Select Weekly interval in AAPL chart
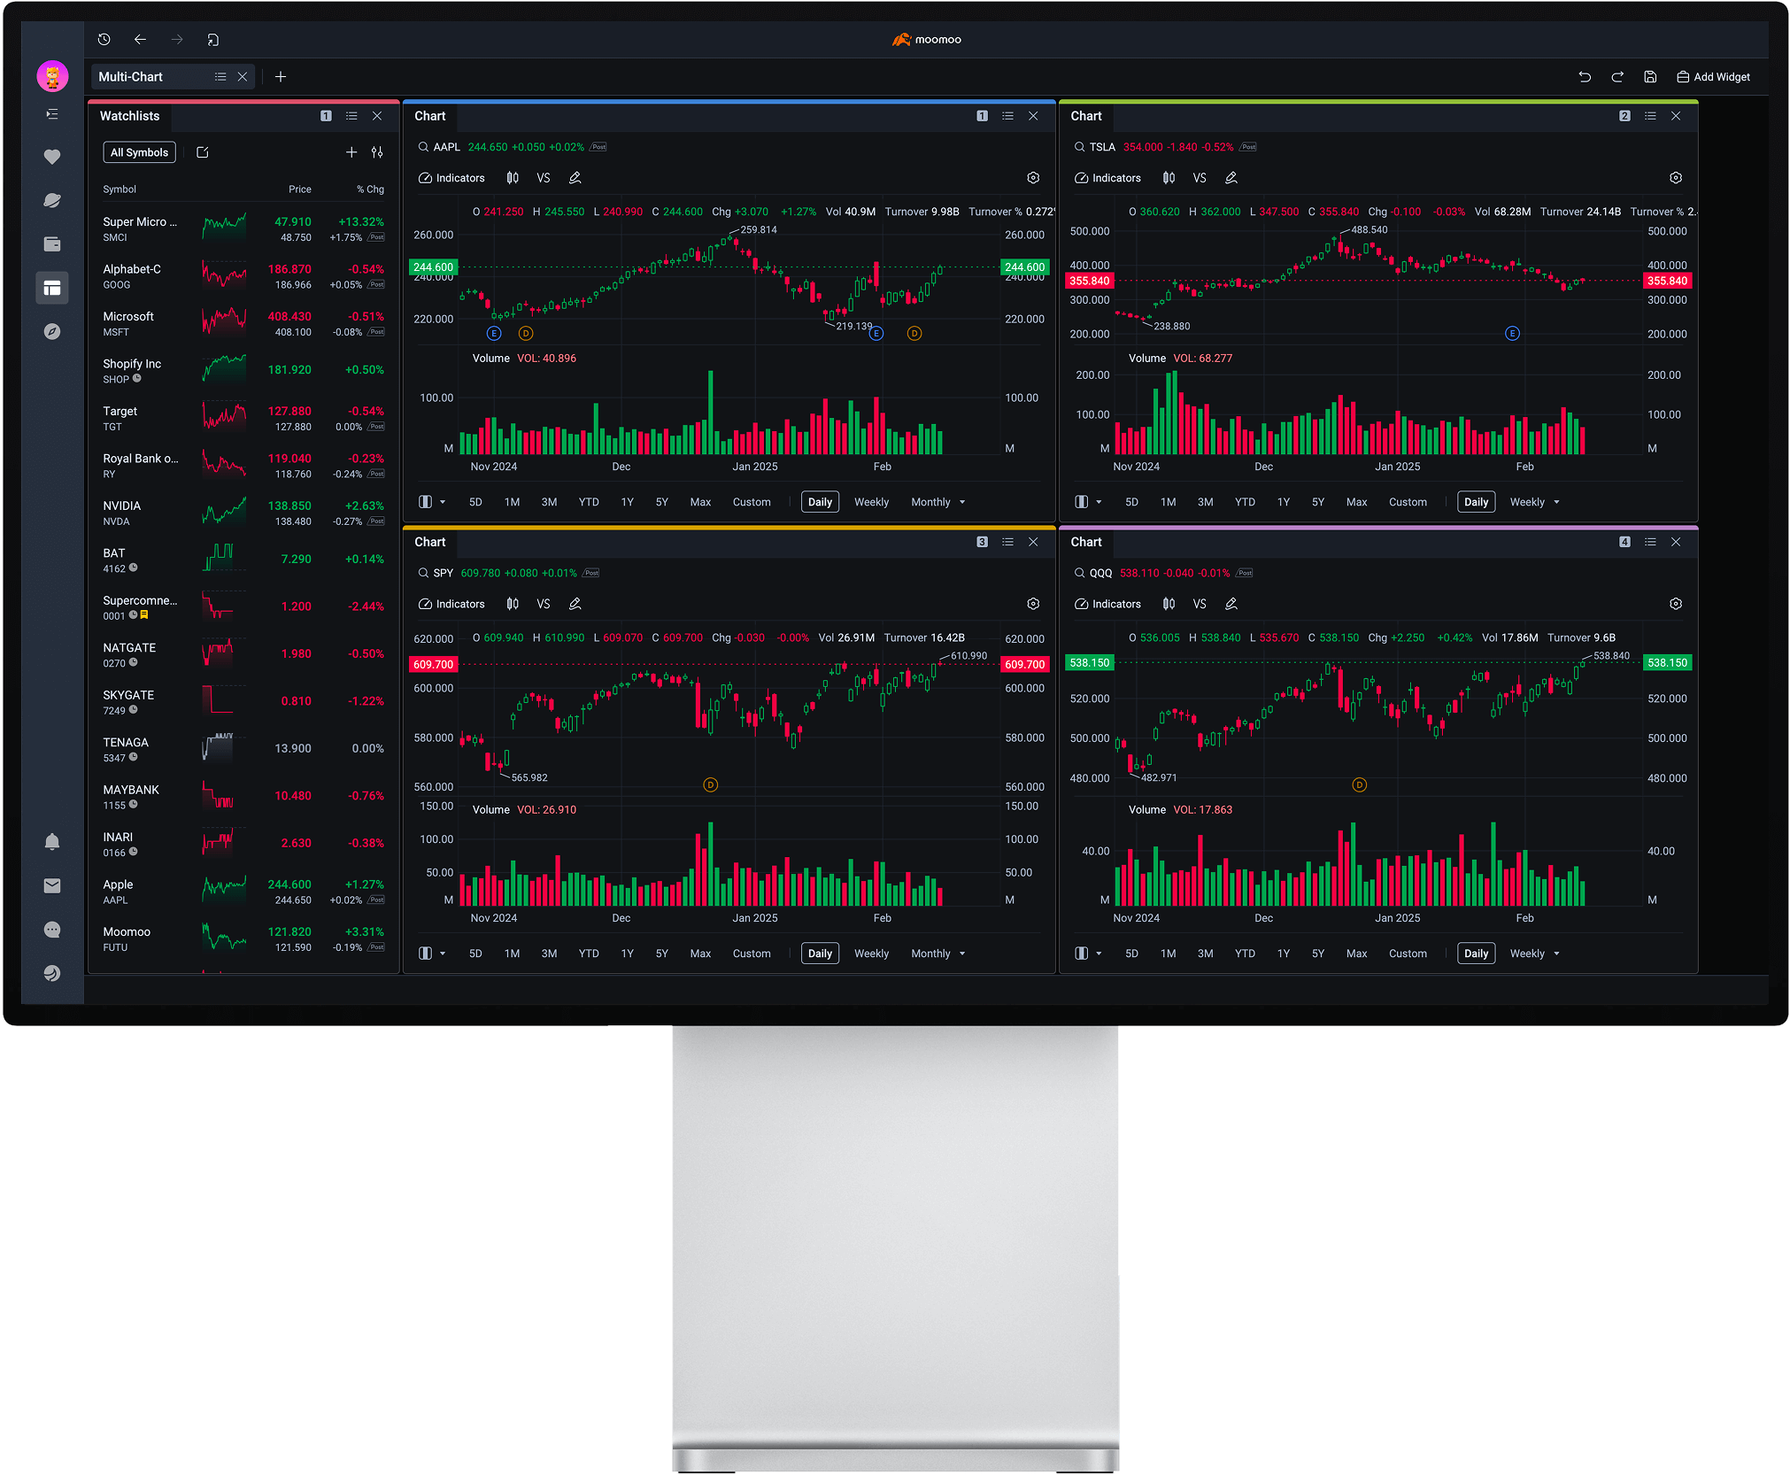 pyautogui.click(x=871, y=502)
